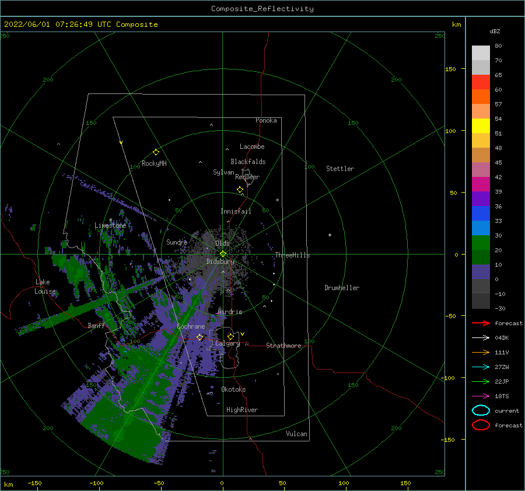
Task: Select the yellow 51-54 dBZ swatch
Action: coord(481,126)
